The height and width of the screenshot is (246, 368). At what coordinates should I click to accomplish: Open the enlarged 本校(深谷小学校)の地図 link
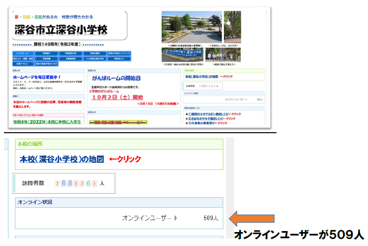(x=62, y=159)
